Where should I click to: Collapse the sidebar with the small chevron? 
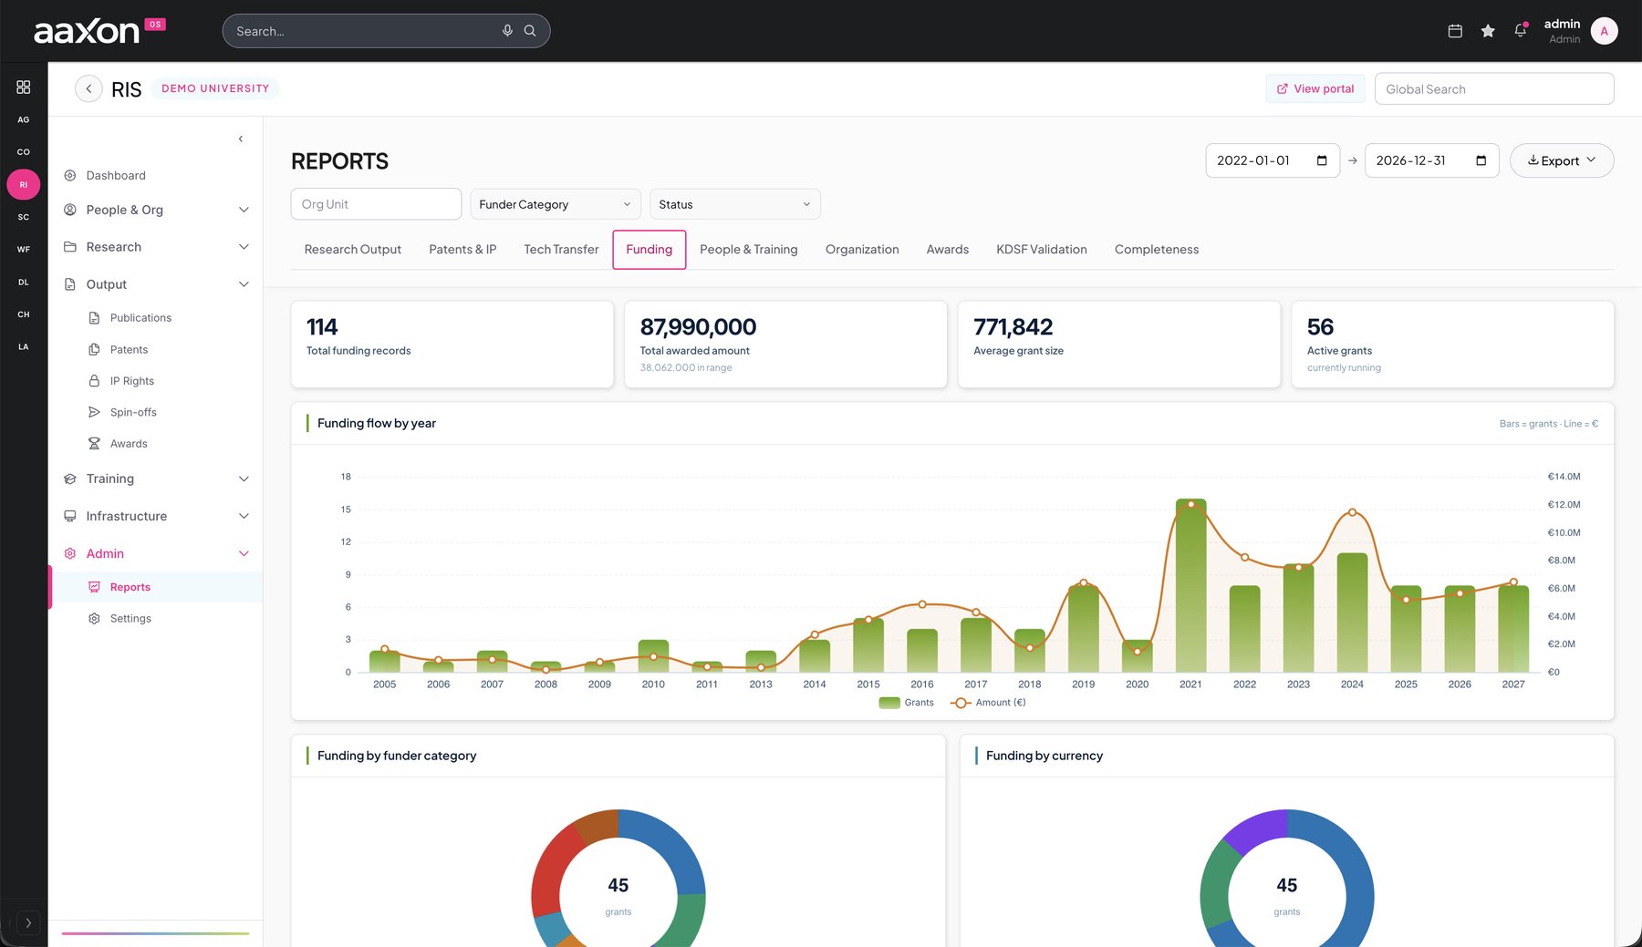(241, 139)
